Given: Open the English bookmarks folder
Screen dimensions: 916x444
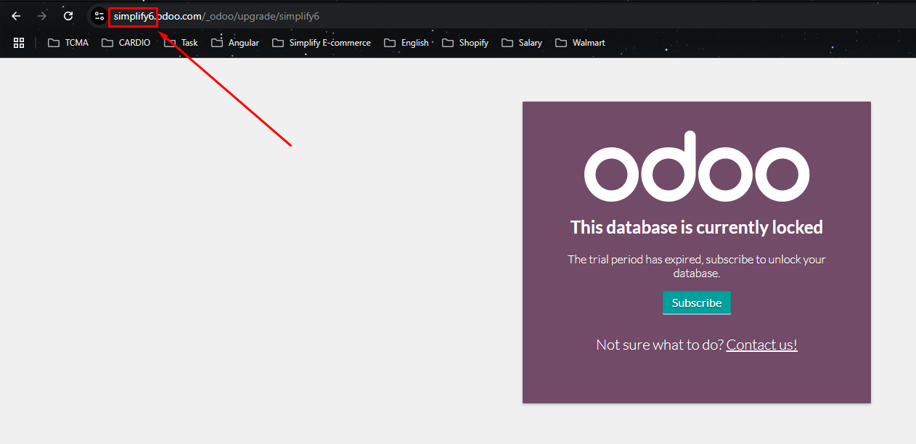Looking at the screenshot, I should [406, 43].
